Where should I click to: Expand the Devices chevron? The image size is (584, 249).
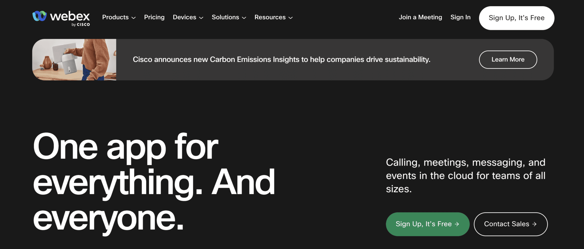pyautogui.click(x=201, y=18)
